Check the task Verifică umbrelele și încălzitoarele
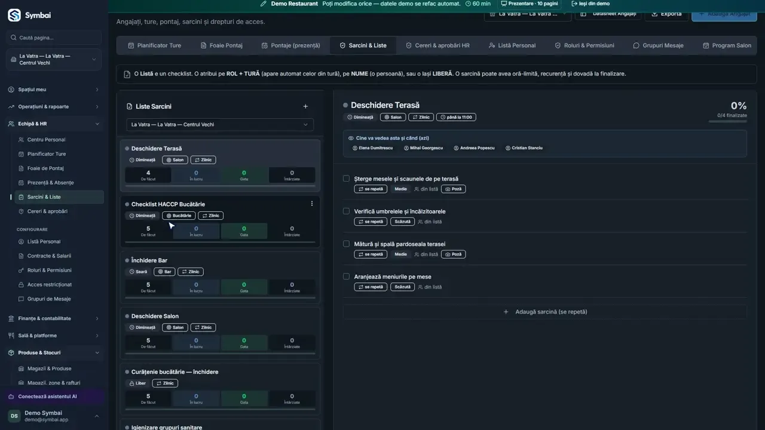 [346, 211]
